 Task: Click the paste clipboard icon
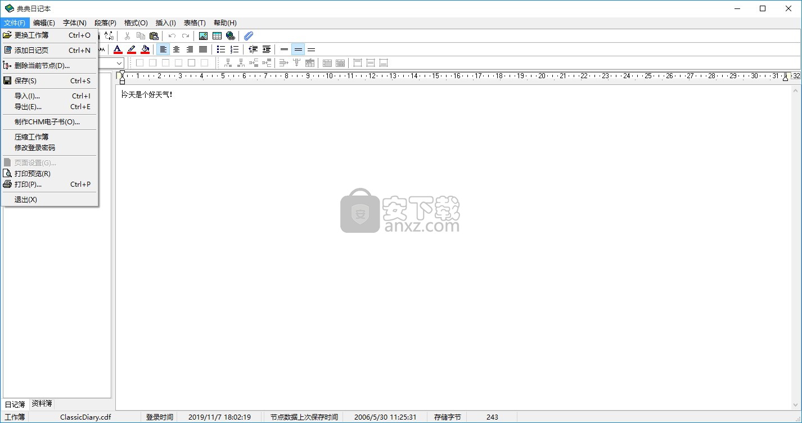(154, 35)
